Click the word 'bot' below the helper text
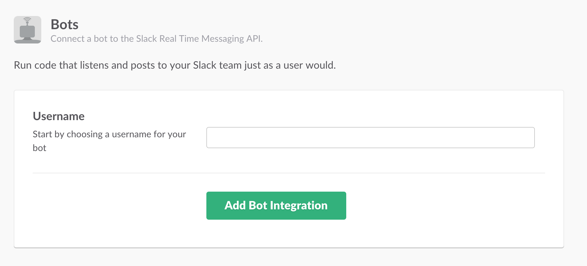Viewport: 587px width, 266px height. pyautogui.click(x=40, y=148)
